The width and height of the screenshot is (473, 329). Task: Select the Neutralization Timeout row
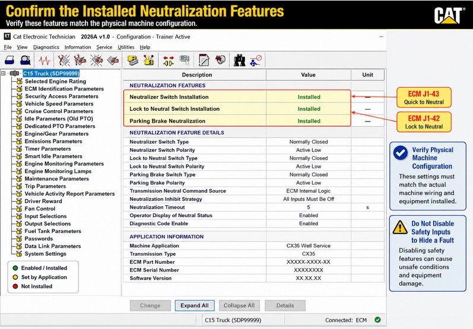point(253,207)
